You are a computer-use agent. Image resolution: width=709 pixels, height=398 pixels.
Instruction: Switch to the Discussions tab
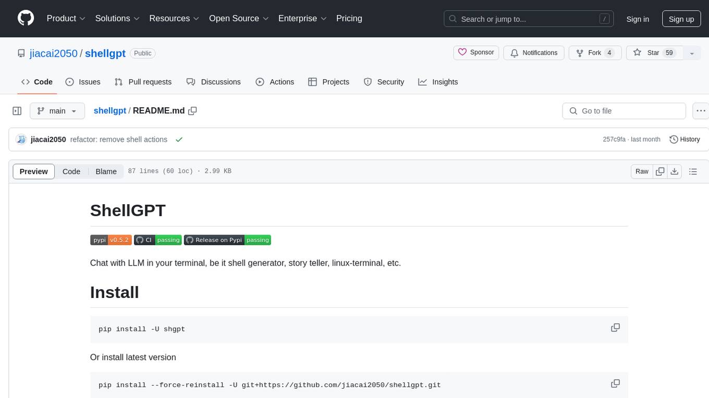pos(214,82)
